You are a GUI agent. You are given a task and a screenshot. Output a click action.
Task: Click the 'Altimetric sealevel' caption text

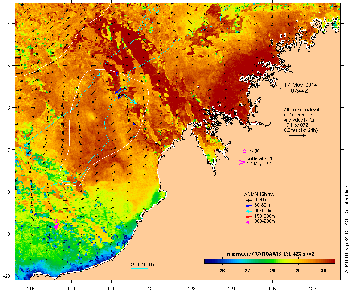[301, 109]
